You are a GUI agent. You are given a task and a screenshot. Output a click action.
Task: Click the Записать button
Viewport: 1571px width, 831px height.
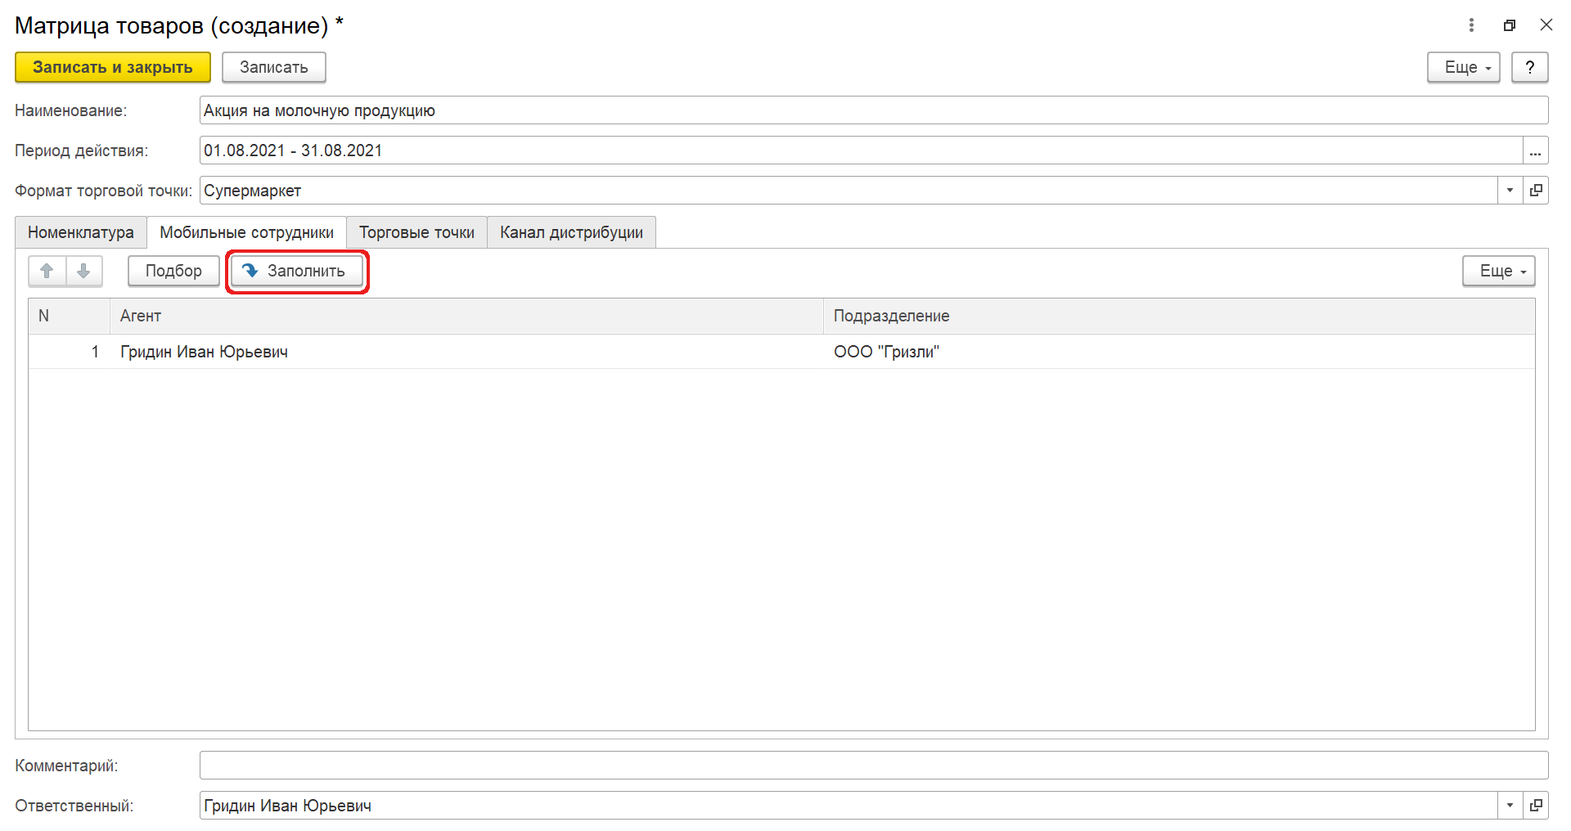click(274, 67)
